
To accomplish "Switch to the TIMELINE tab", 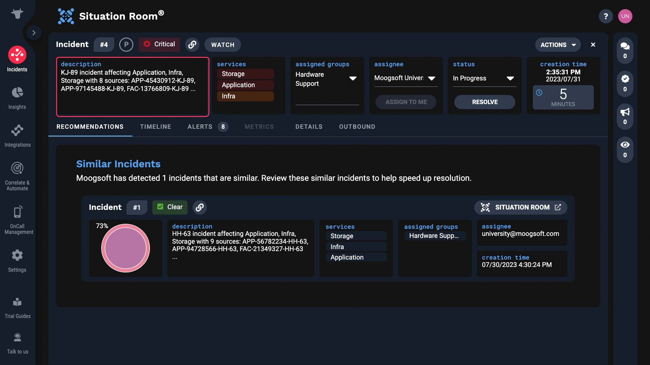I will click(156, 127).
